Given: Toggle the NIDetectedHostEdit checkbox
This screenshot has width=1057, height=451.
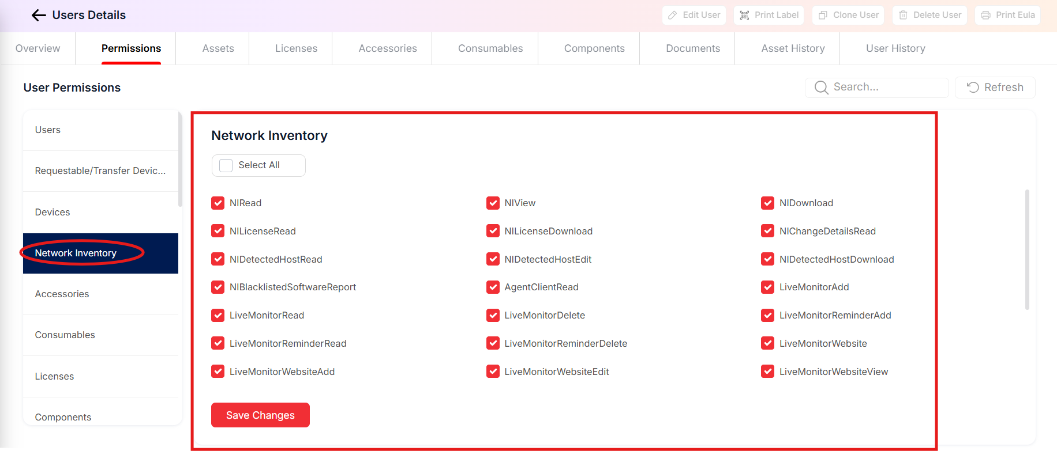Looking at the screenshot, I should pos(493,259).
